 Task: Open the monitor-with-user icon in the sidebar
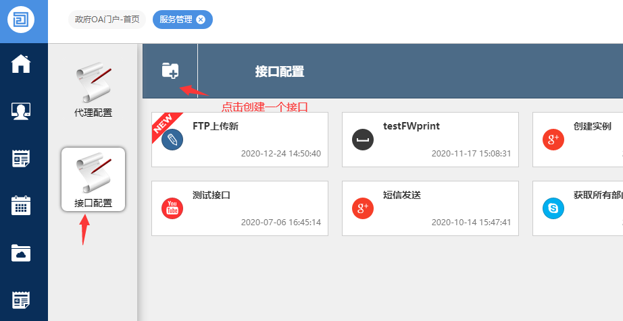click(x=21, y=111)
